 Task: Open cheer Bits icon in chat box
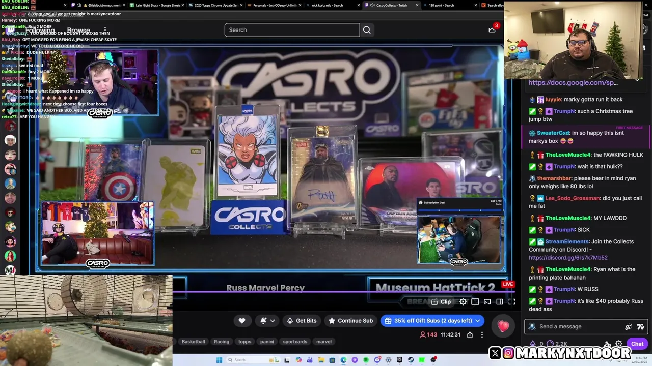pyautogui.click(x=628, y=327)
